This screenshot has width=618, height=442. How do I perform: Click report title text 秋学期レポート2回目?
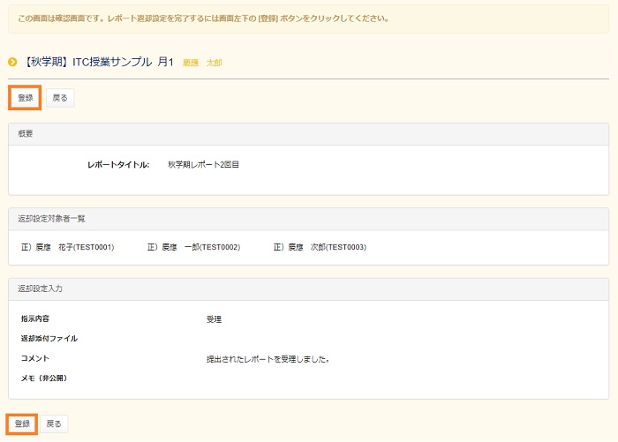point(203,165)
